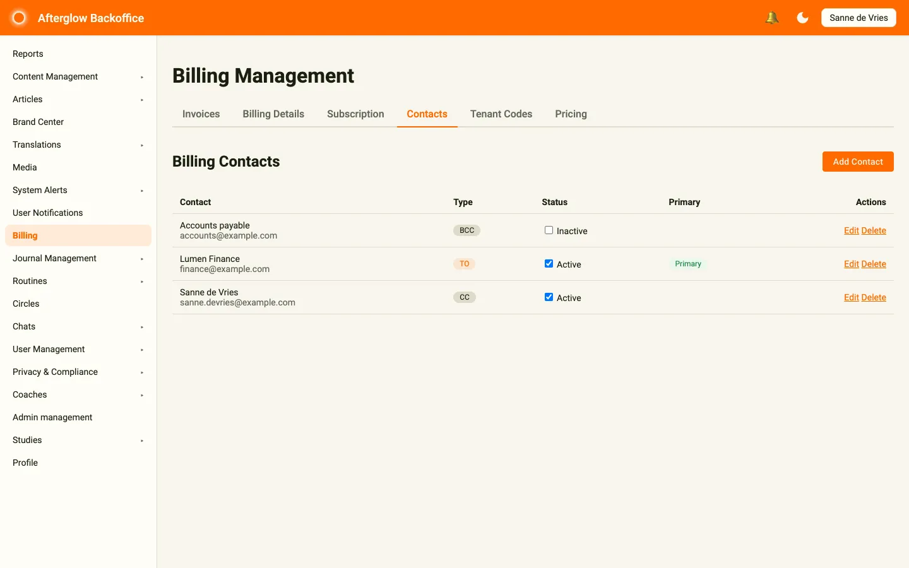Delete the Sanne de Vries contact

pyautogui.click(x=874, y=297)
